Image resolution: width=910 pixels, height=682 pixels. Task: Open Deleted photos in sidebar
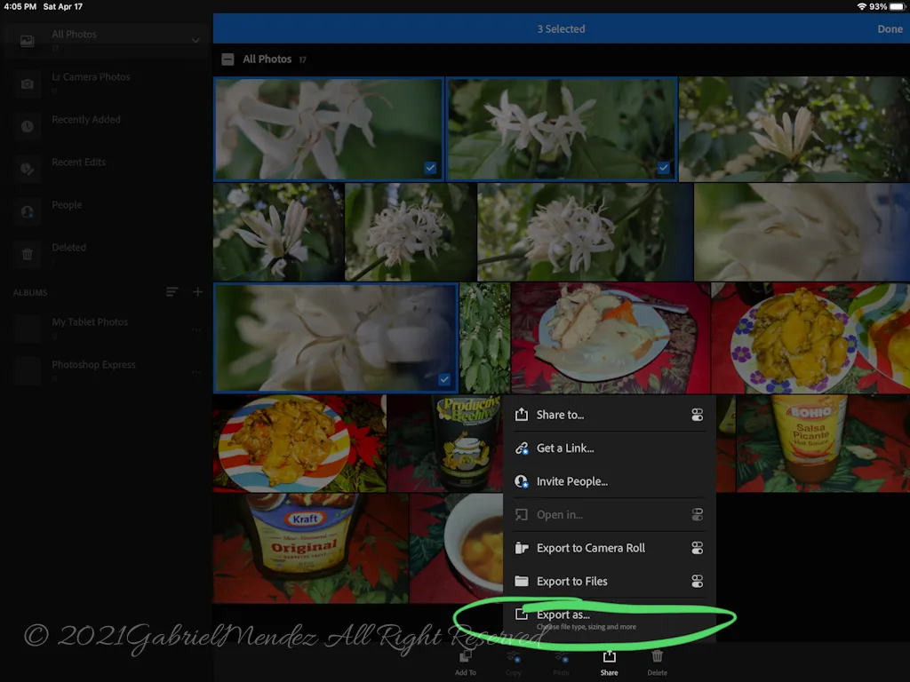(x=105, y=253)
